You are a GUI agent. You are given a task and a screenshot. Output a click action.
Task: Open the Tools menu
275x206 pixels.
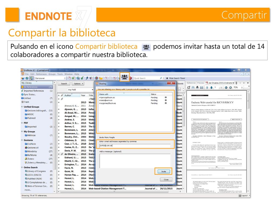pyautogui.click(x=60, y=74)
